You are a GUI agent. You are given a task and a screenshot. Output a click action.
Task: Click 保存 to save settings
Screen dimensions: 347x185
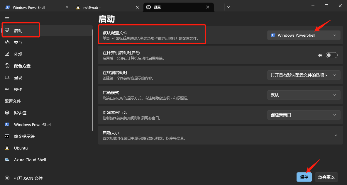point(304,177)
